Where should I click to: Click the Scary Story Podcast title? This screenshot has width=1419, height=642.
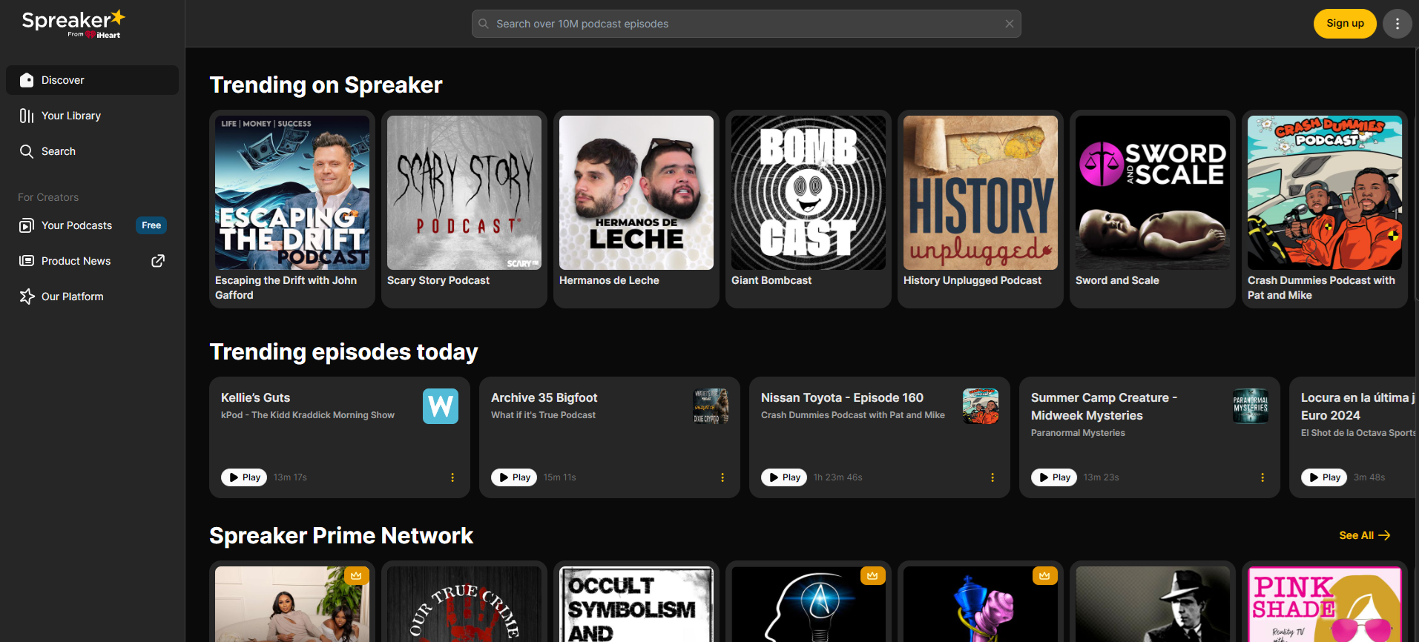438,280
